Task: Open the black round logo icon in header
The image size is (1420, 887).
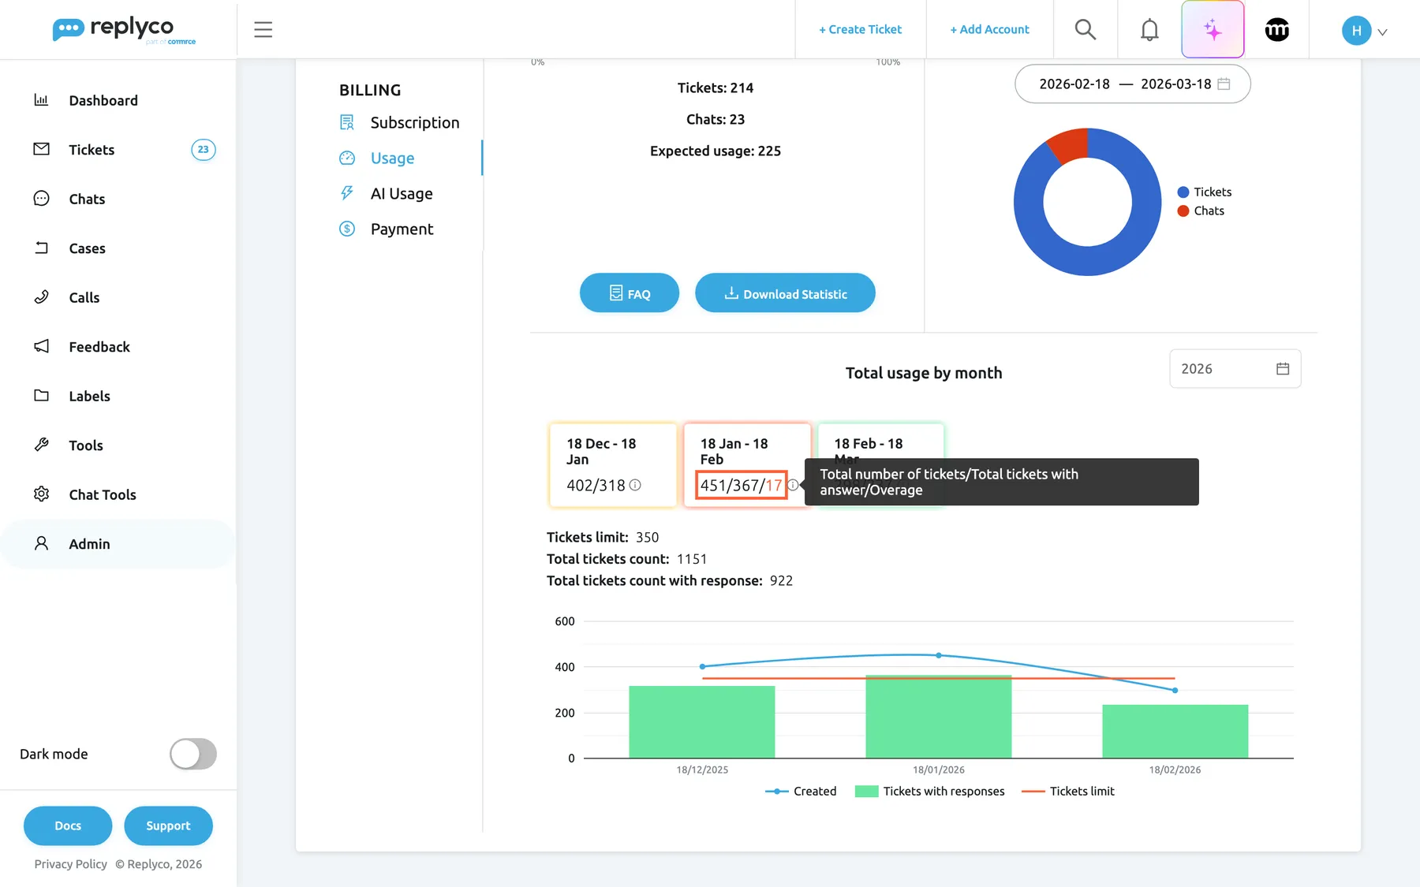Action: pos(1276,29)
